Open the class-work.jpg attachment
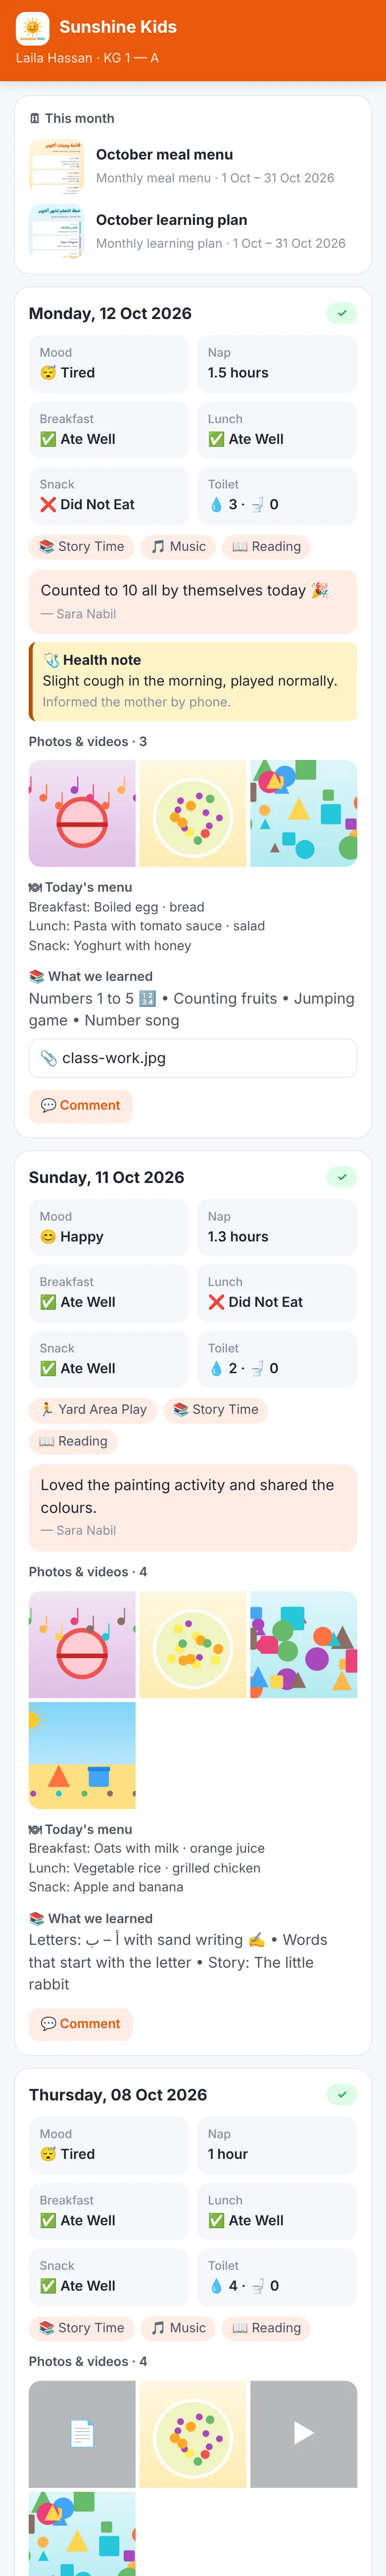This screenshot has height=2576, width=386. pyautogui.click(x=193, y=1058)
